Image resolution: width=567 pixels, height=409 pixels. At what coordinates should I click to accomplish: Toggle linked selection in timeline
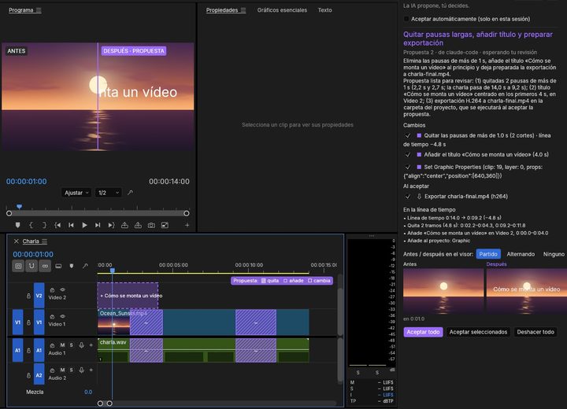45,266
